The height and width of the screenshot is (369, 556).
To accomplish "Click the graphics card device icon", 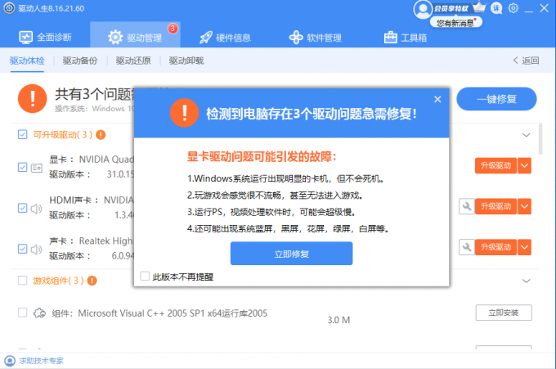I will pyautogui.click(x=37, y=168).
